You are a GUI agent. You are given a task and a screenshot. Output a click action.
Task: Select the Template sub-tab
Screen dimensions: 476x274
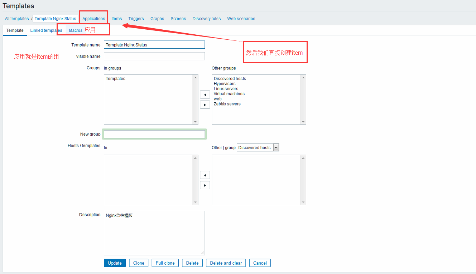[x=15, y=30]
